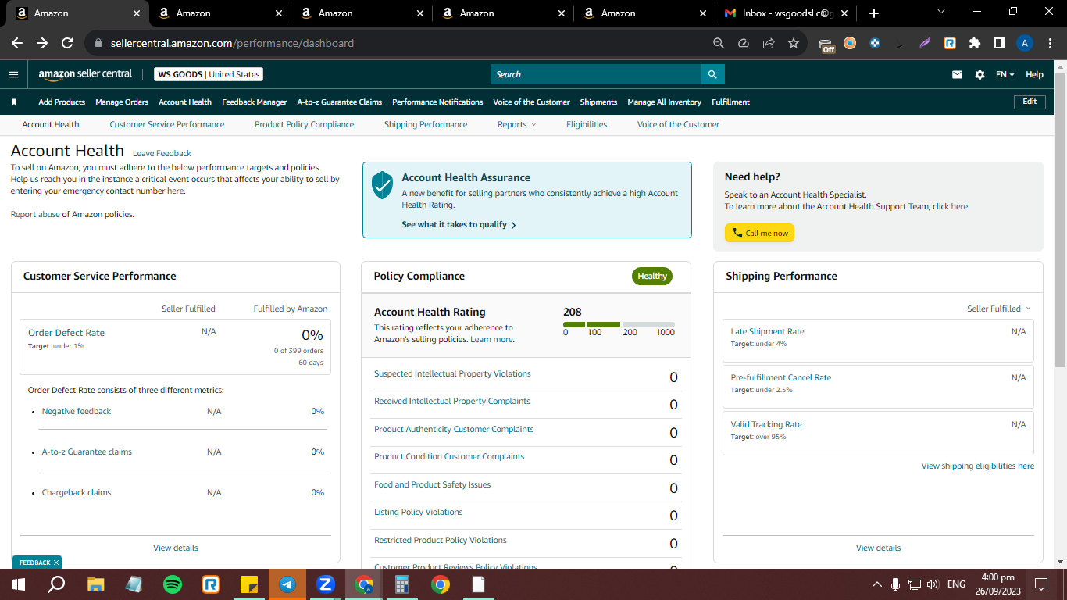Open Suspected Intellectual Property Violations link
The width and height of the screenshot is (1067, 600).
452,373
